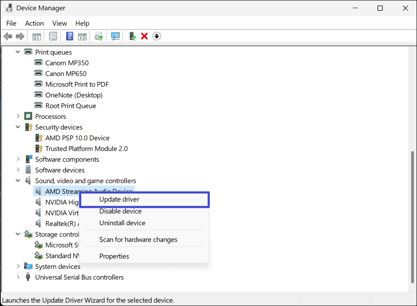This screenshot has height=306, width=417.
Task: Click the Update device driver toolbar icon
Action: coord(133,36)
